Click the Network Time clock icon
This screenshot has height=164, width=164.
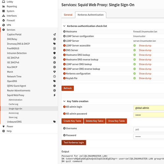(x=54, y=76)
